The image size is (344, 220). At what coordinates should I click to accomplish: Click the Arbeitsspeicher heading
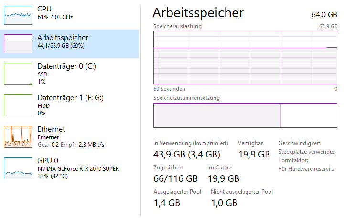(x=198, y=12)
